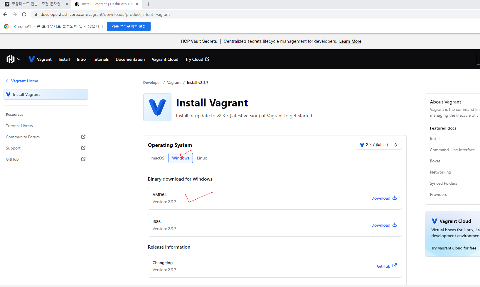
Task: Open Try Cloud external link
Action: pyautogui.click(x=197, y=59)
